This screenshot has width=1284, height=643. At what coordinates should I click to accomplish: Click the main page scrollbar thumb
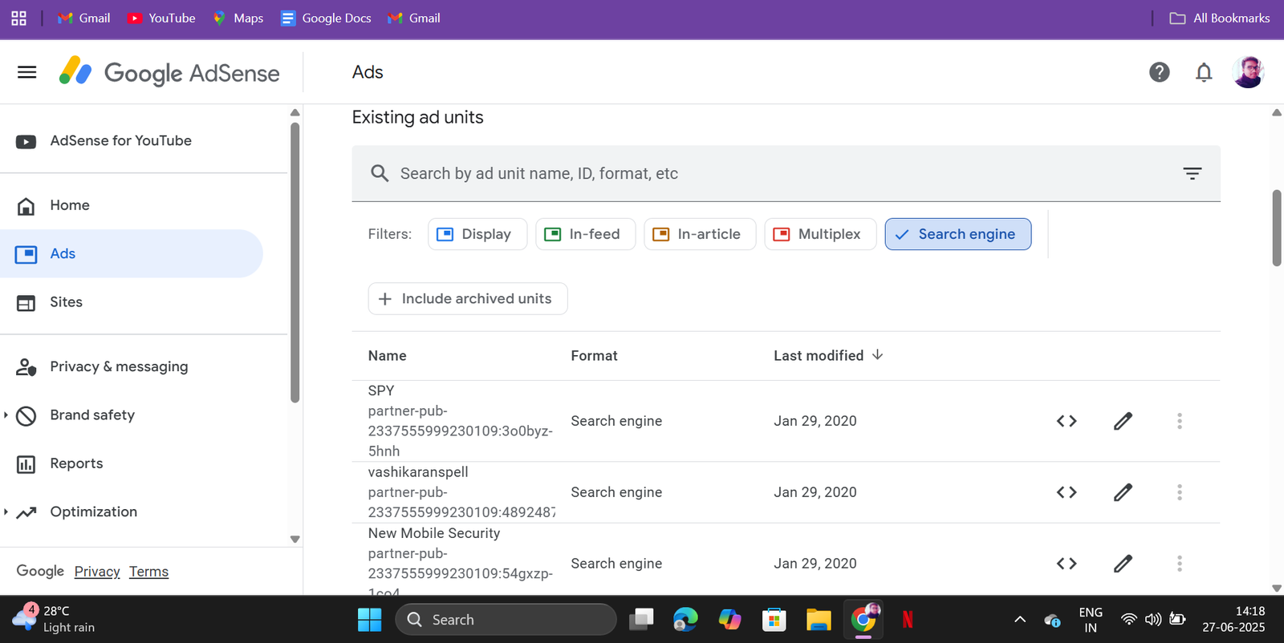click(1277, 228)
